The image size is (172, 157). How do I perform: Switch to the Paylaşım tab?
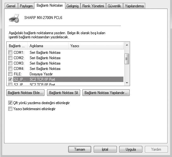[26, 6]
